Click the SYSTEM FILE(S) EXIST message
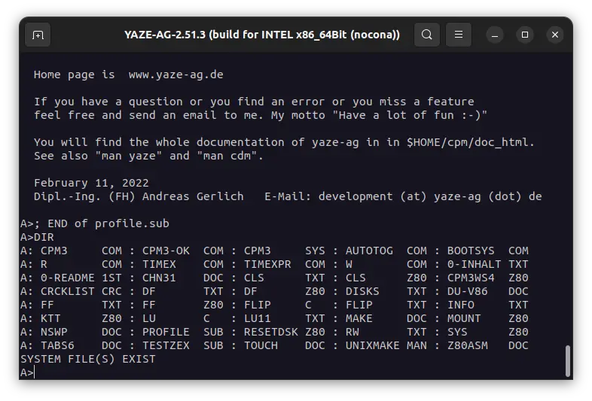592x401 pixels. click(x=88, y=359)
